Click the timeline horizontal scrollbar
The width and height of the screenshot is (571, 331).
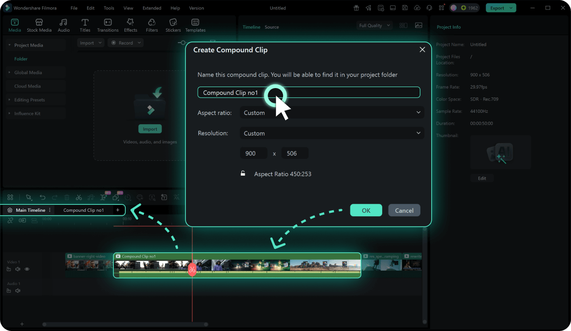point(125,324)
